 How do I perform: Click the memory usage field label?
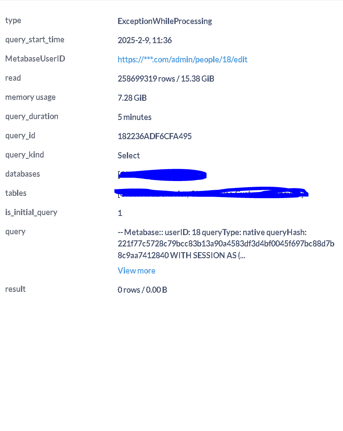pos(31,97)
